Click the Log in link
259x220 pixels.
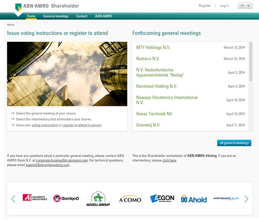pos(224,6)
